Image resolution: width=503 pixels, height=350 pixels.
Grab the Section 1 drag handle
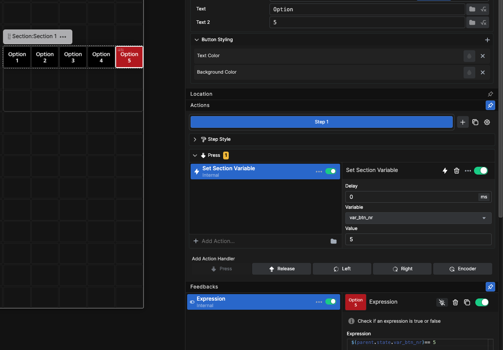(x=9, y=36)
